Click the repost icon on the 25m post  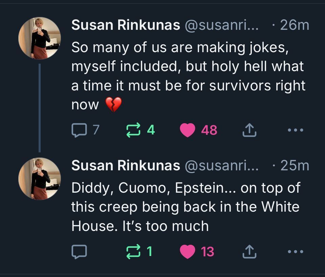tap(133, 252)
